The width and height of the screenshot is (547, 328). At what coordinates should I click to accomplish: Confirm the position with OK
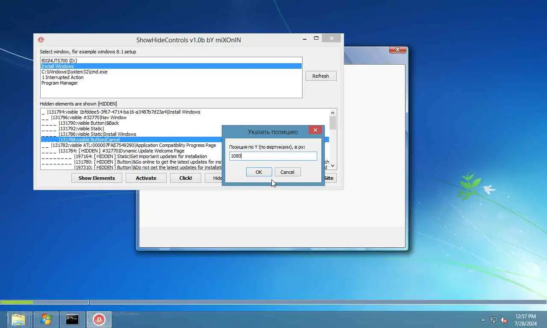259,172
